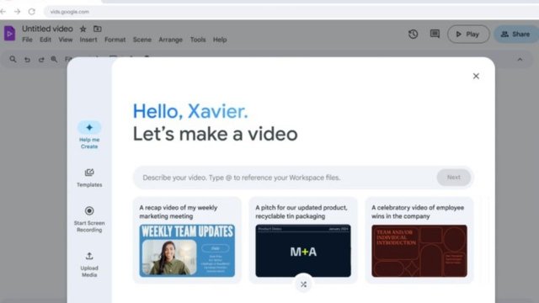Screen dimensions: 539x303
Task: Open the Scene menu
Action: coord(142,40)
